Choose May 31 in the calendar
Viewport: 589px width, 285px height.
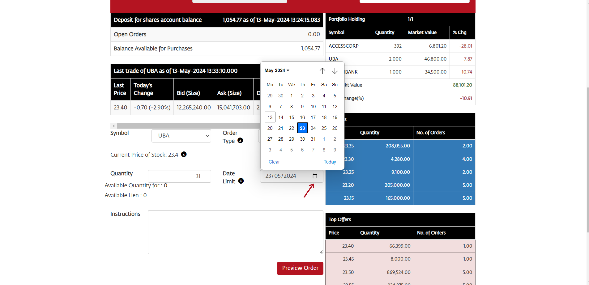(x=313, y=139)
